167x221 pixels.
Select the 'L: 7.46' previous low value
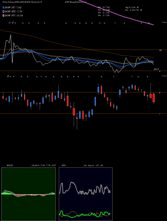(x=106, y=13)
